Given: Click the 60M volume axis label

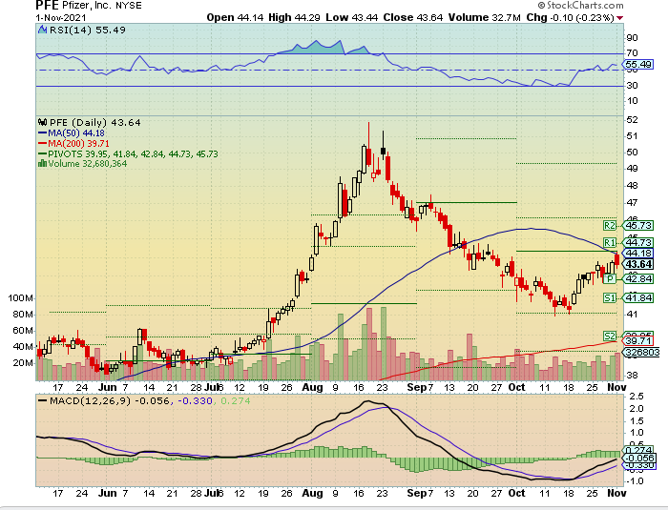Looking at the screenshot, I should pos(23,331).
